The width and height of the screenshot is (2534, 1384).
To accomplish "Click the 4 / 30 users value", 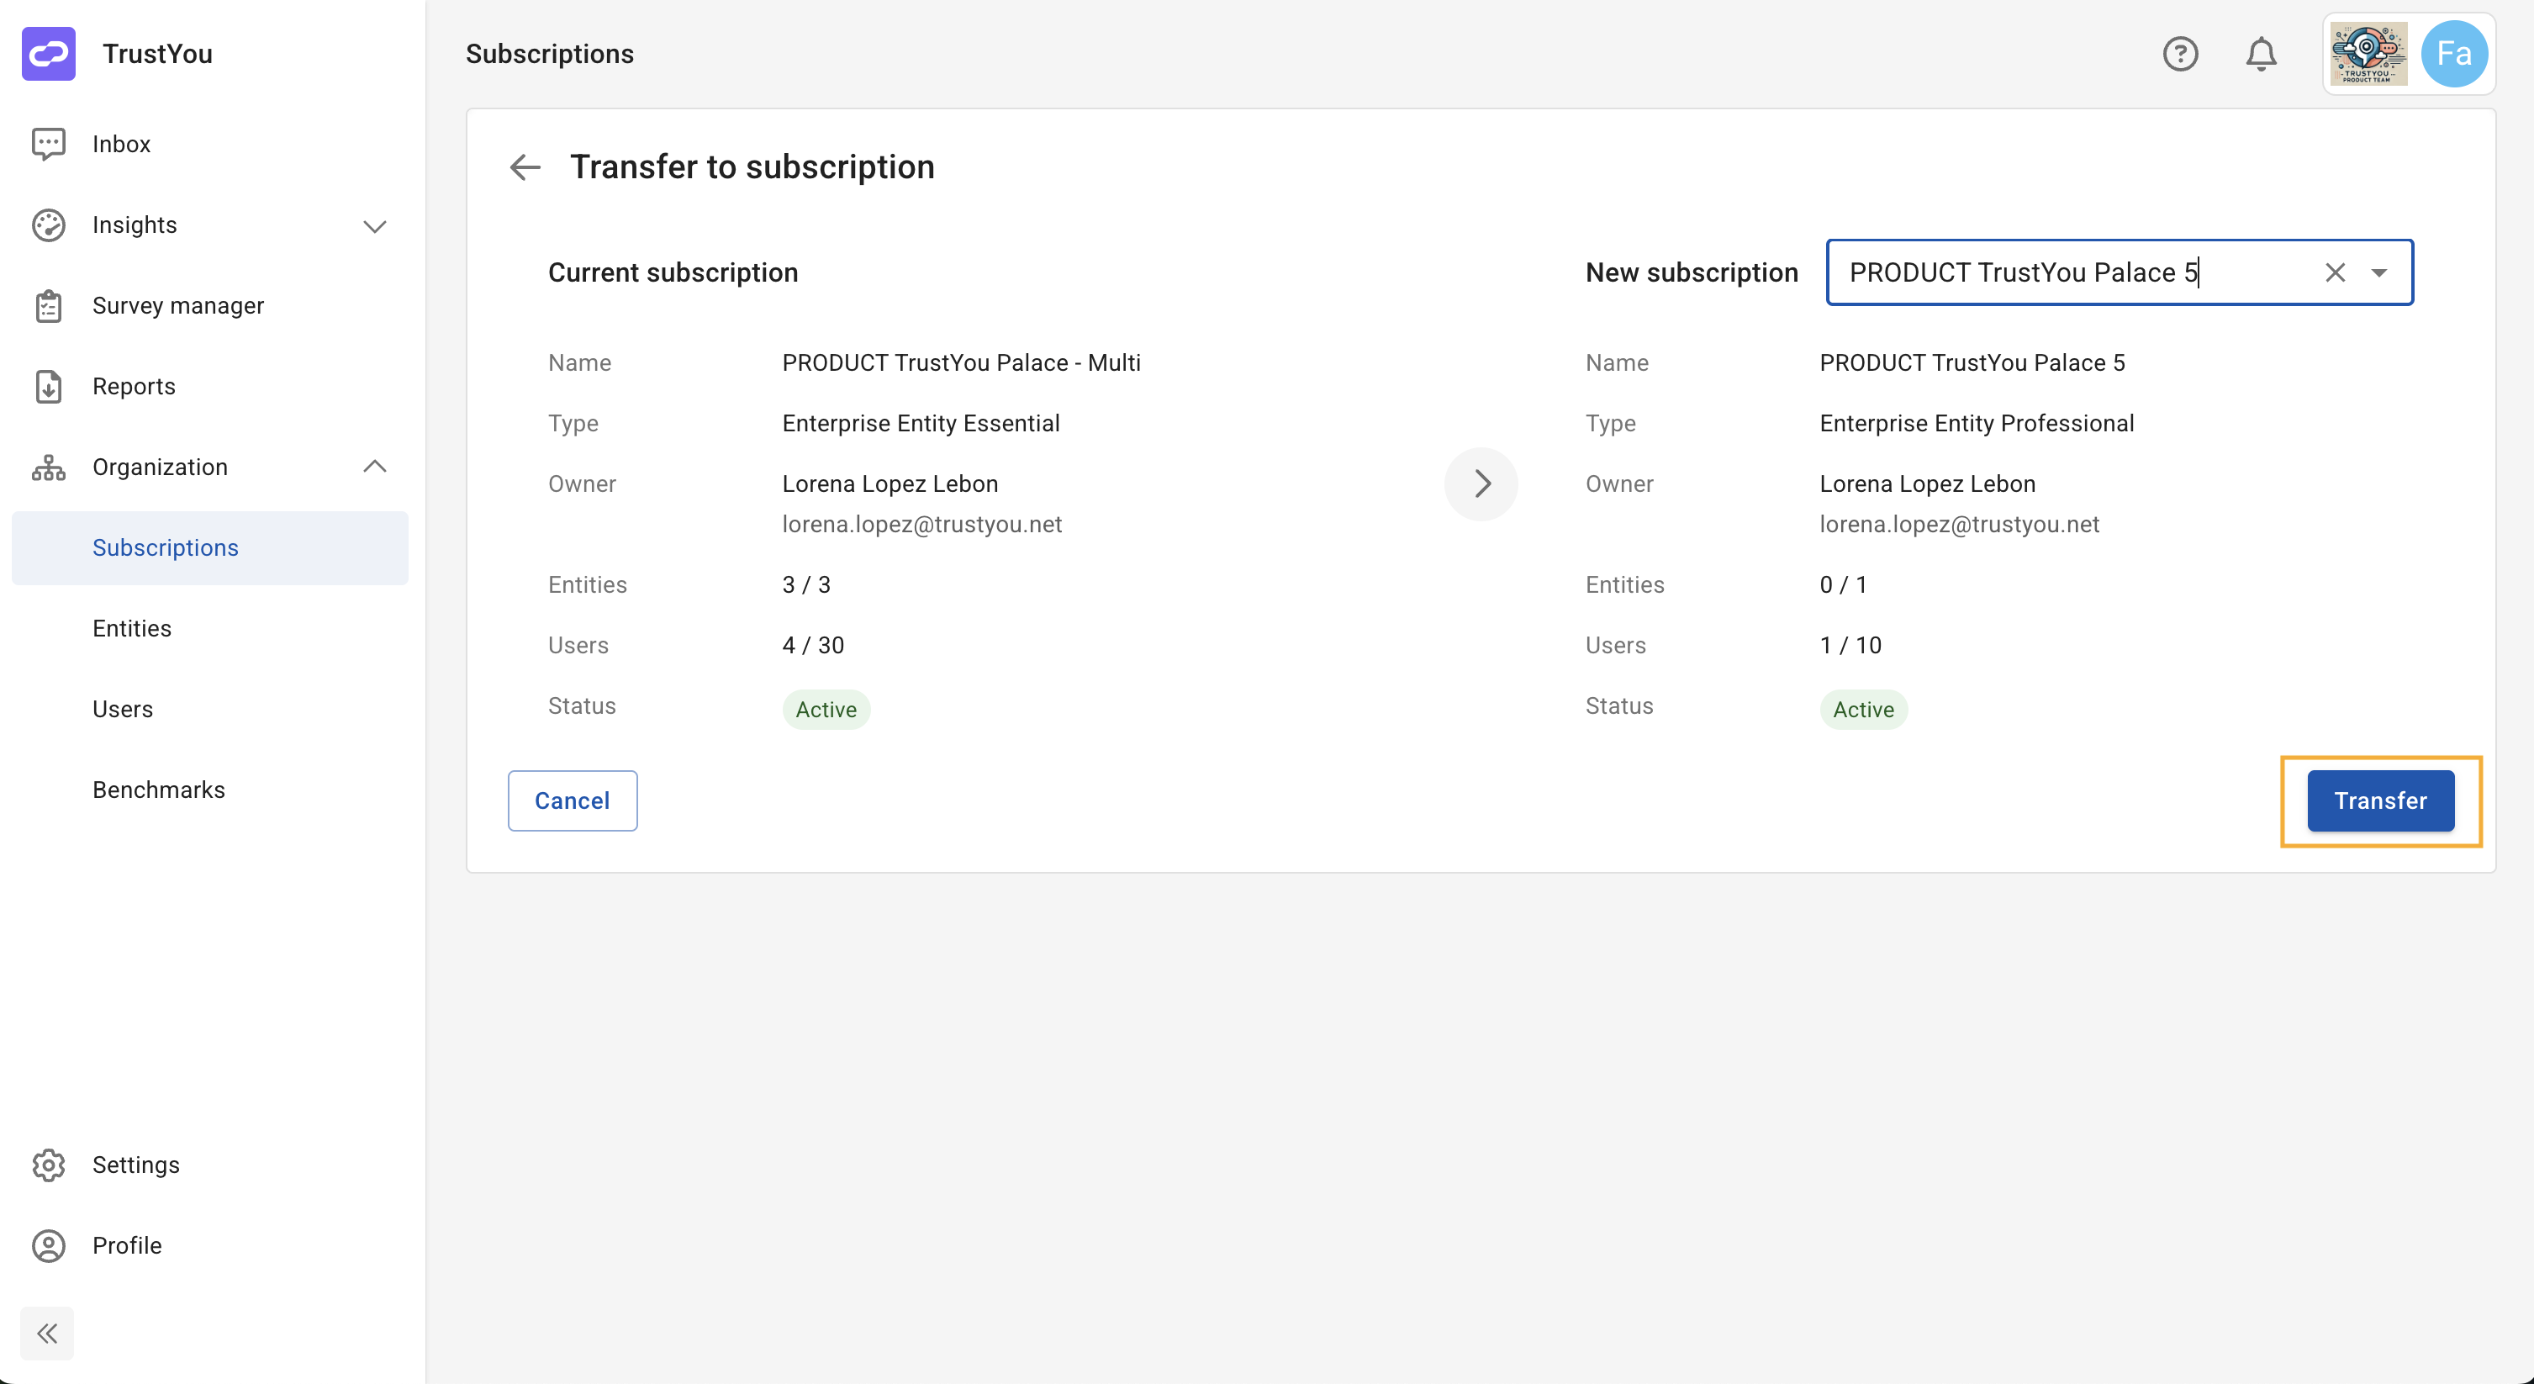I will coord(814,645).
